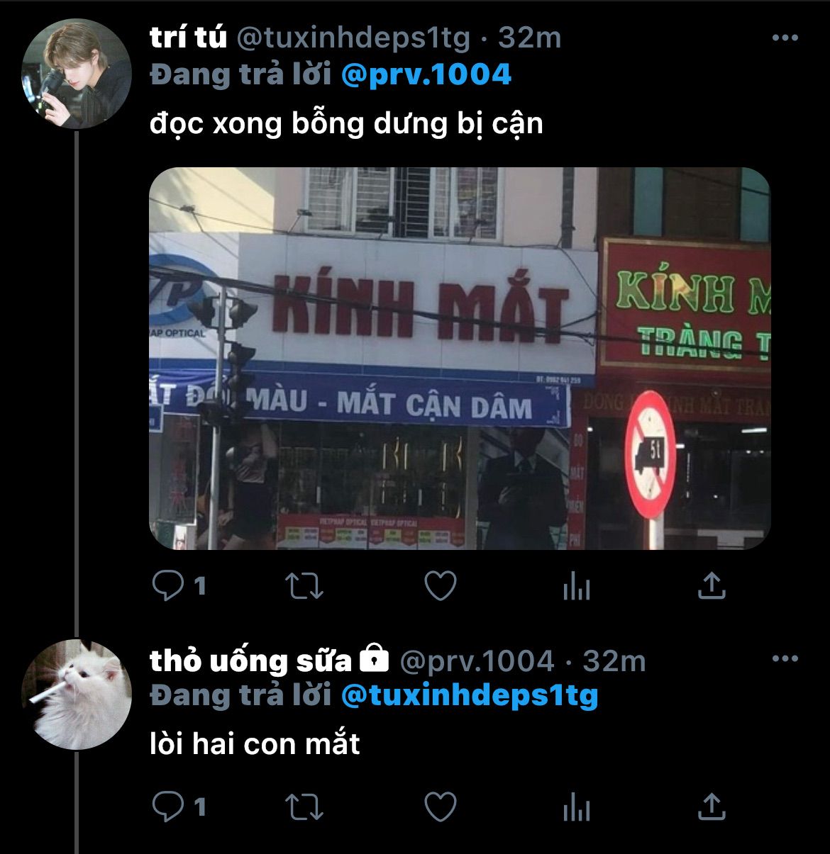This screenshot has height=854, width=830.
Task: Open the 32m timestamp on trí tú's tweet
Action: point(529,38)
